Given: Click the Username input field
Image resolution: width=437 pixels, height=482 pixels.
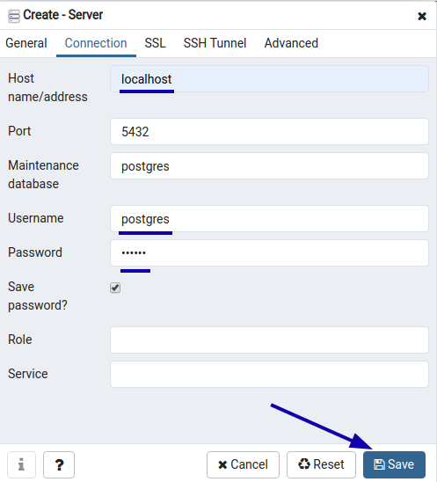Looking at the screenshot, I should 270,219.
